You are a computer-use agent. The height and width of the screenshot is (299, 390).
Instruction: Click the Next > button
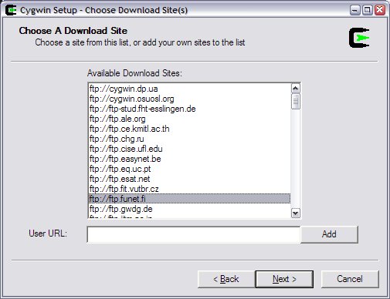[284, 279]
